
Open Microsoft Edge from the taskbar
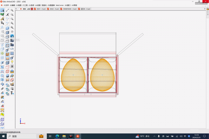click(57, 136)
